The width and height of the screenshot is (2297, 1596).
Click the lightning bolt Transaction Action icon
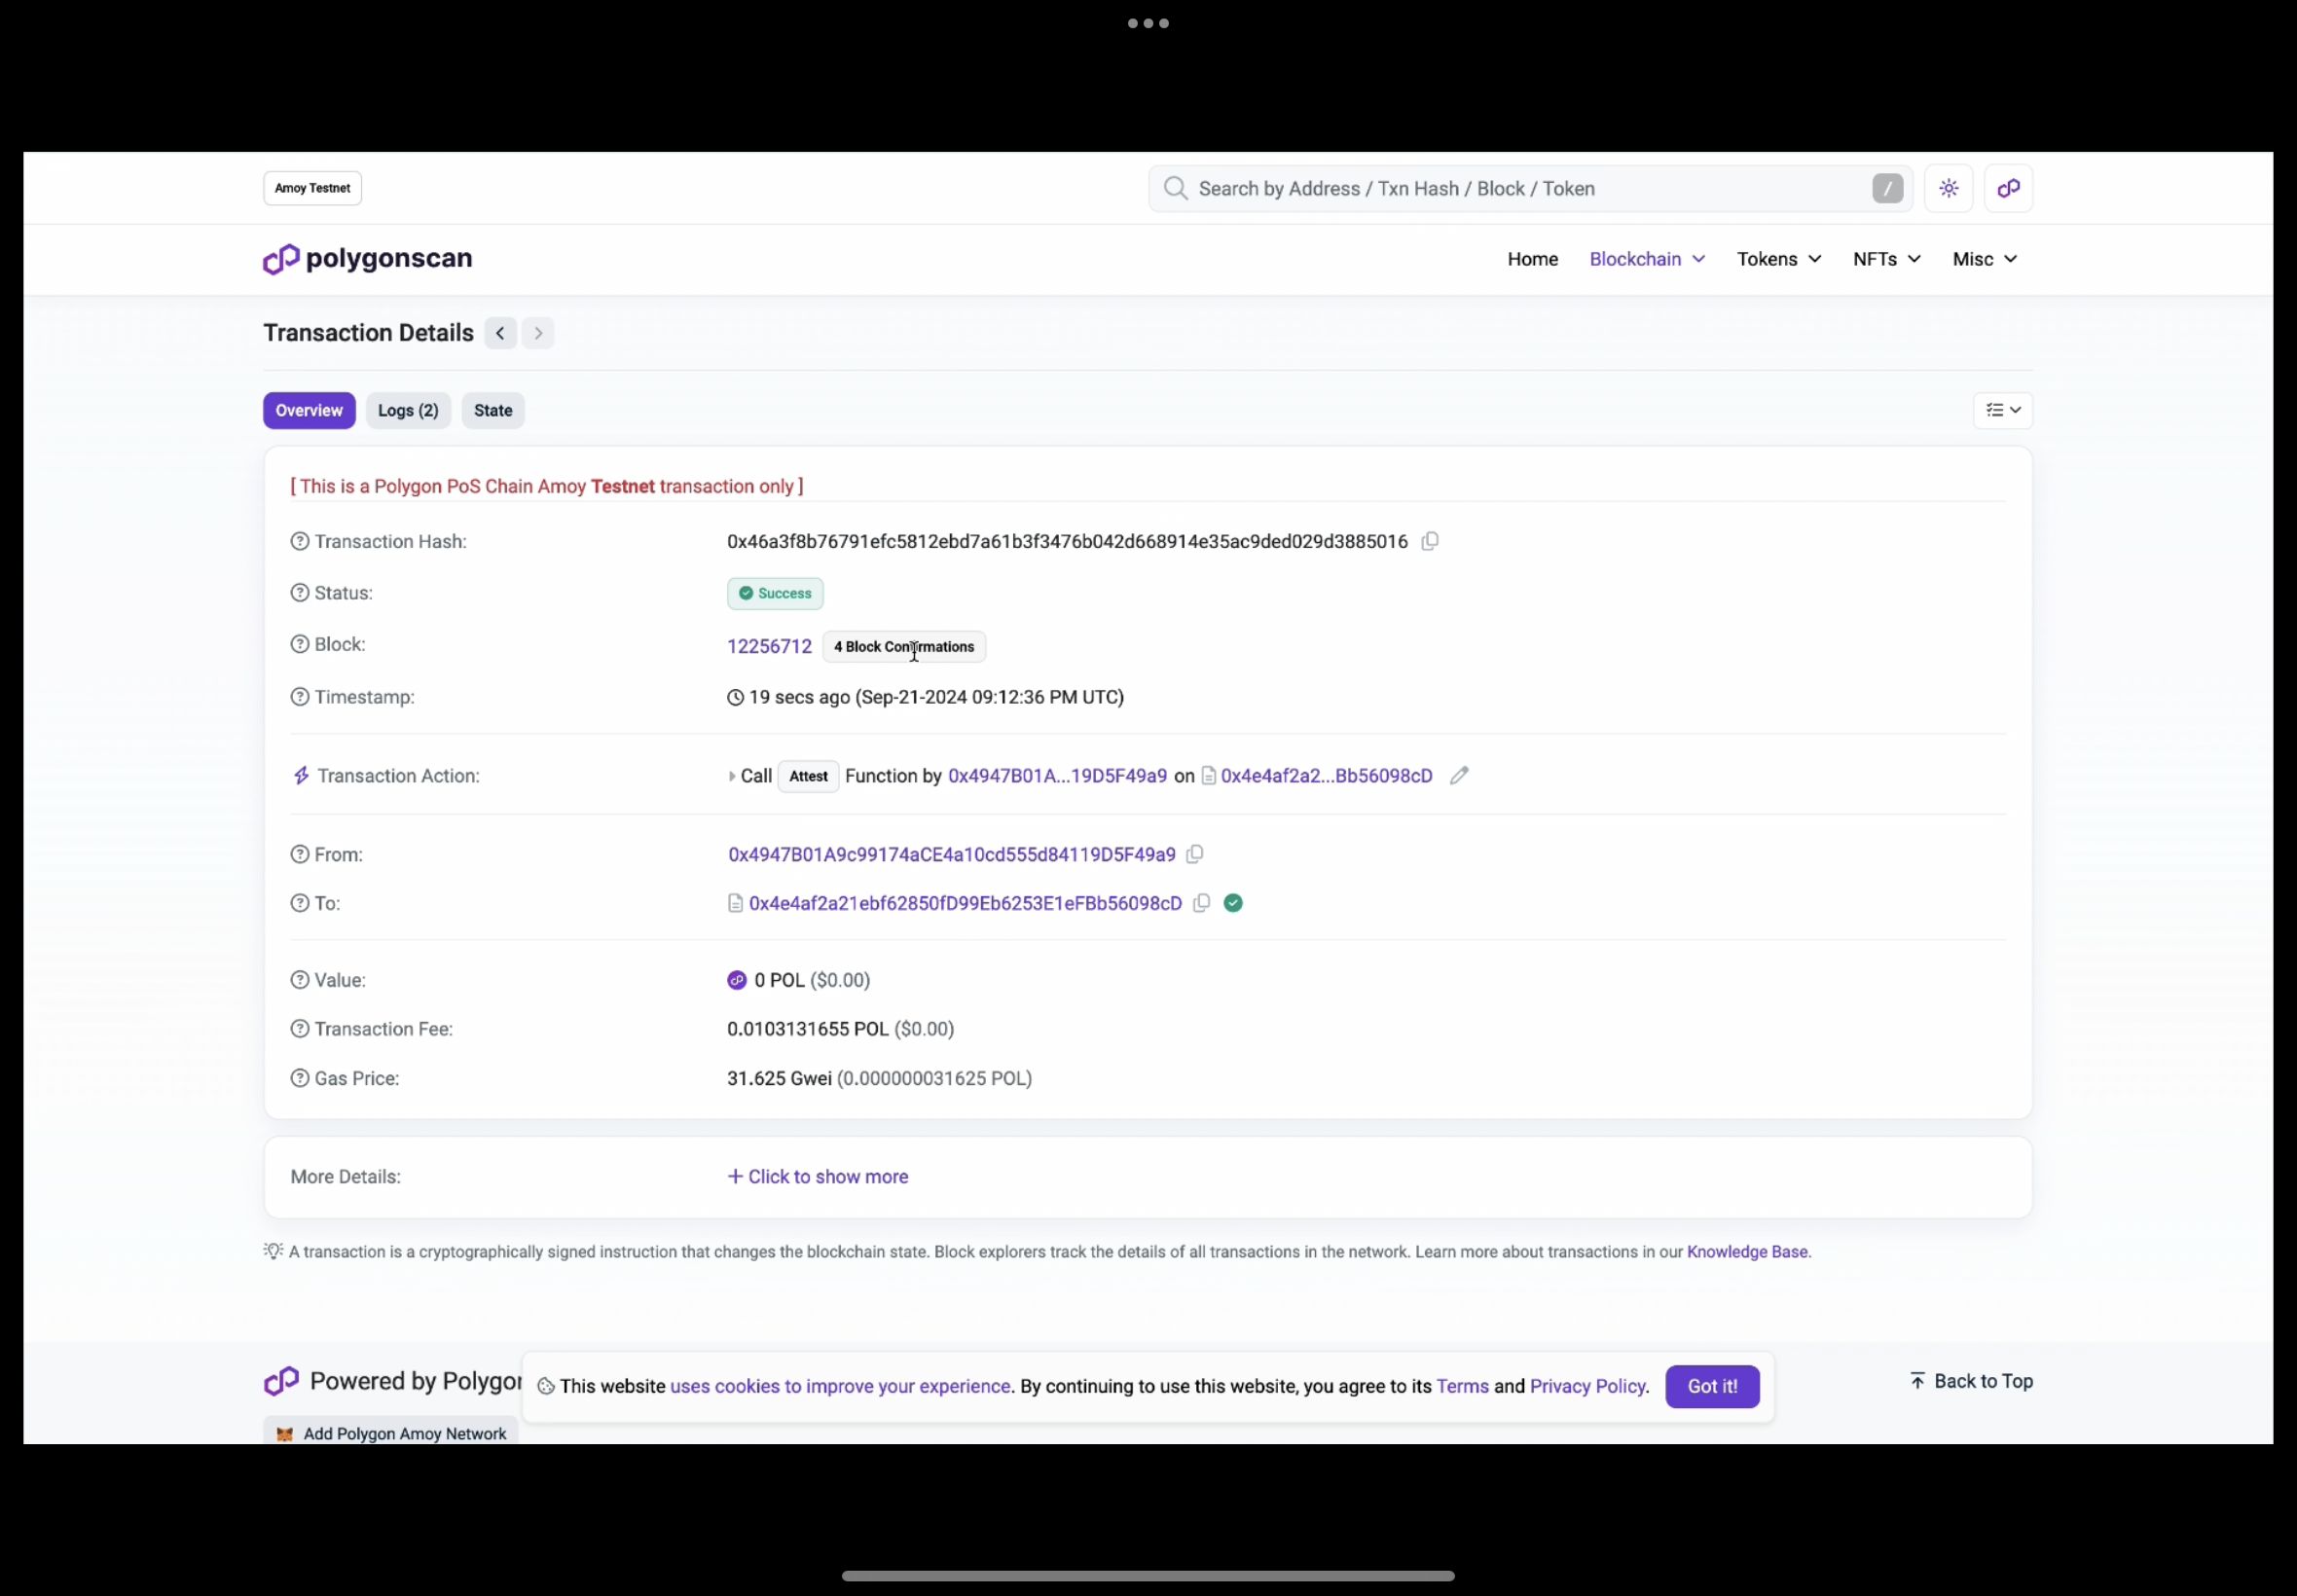tap(301, 775)
